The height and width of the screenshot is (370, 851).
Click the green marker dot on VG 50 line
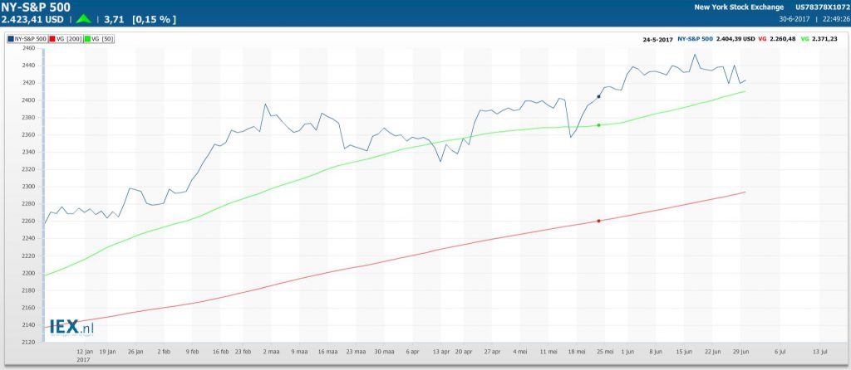598,125
